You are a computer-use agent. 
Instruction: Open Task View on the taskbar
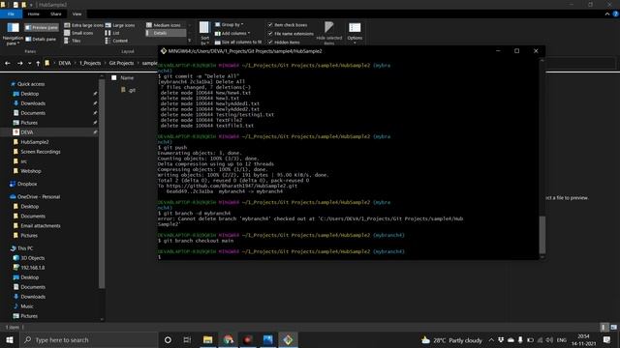[187, 339]
